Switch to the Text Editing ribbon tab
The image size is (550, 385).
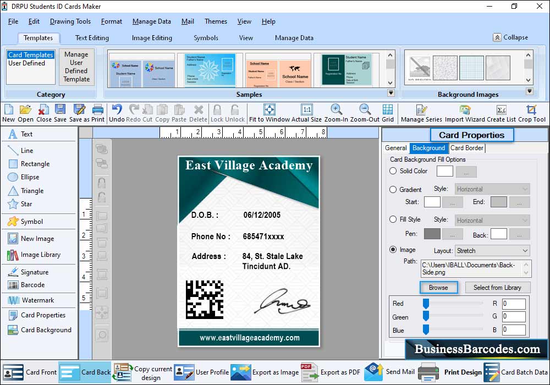coord(92,38)
